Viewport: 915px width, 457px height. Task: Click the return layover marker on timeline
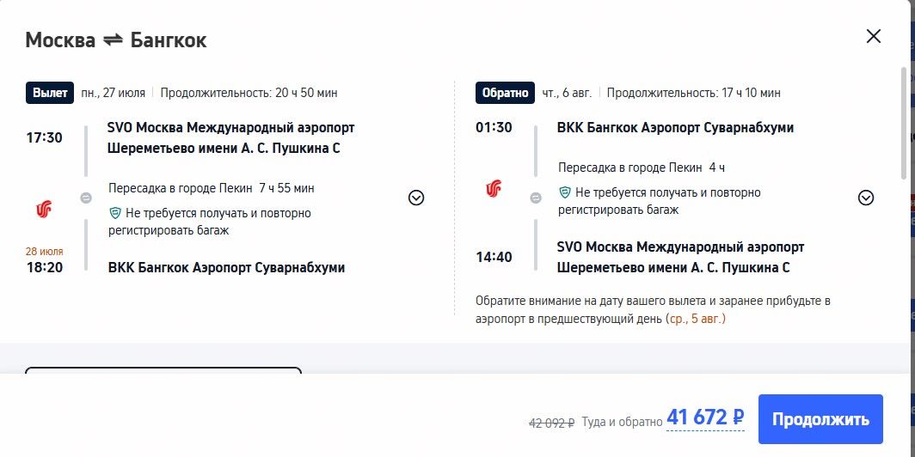[x=536, y=198]
